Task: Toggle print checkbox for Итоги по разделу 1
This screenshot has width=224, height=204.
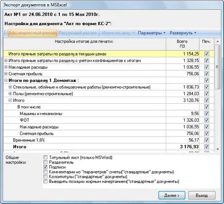Action: point(206,80)
